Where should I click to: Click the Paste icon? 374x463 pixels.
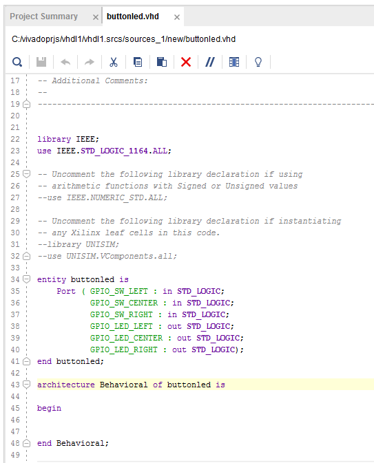tap(162, 62)
